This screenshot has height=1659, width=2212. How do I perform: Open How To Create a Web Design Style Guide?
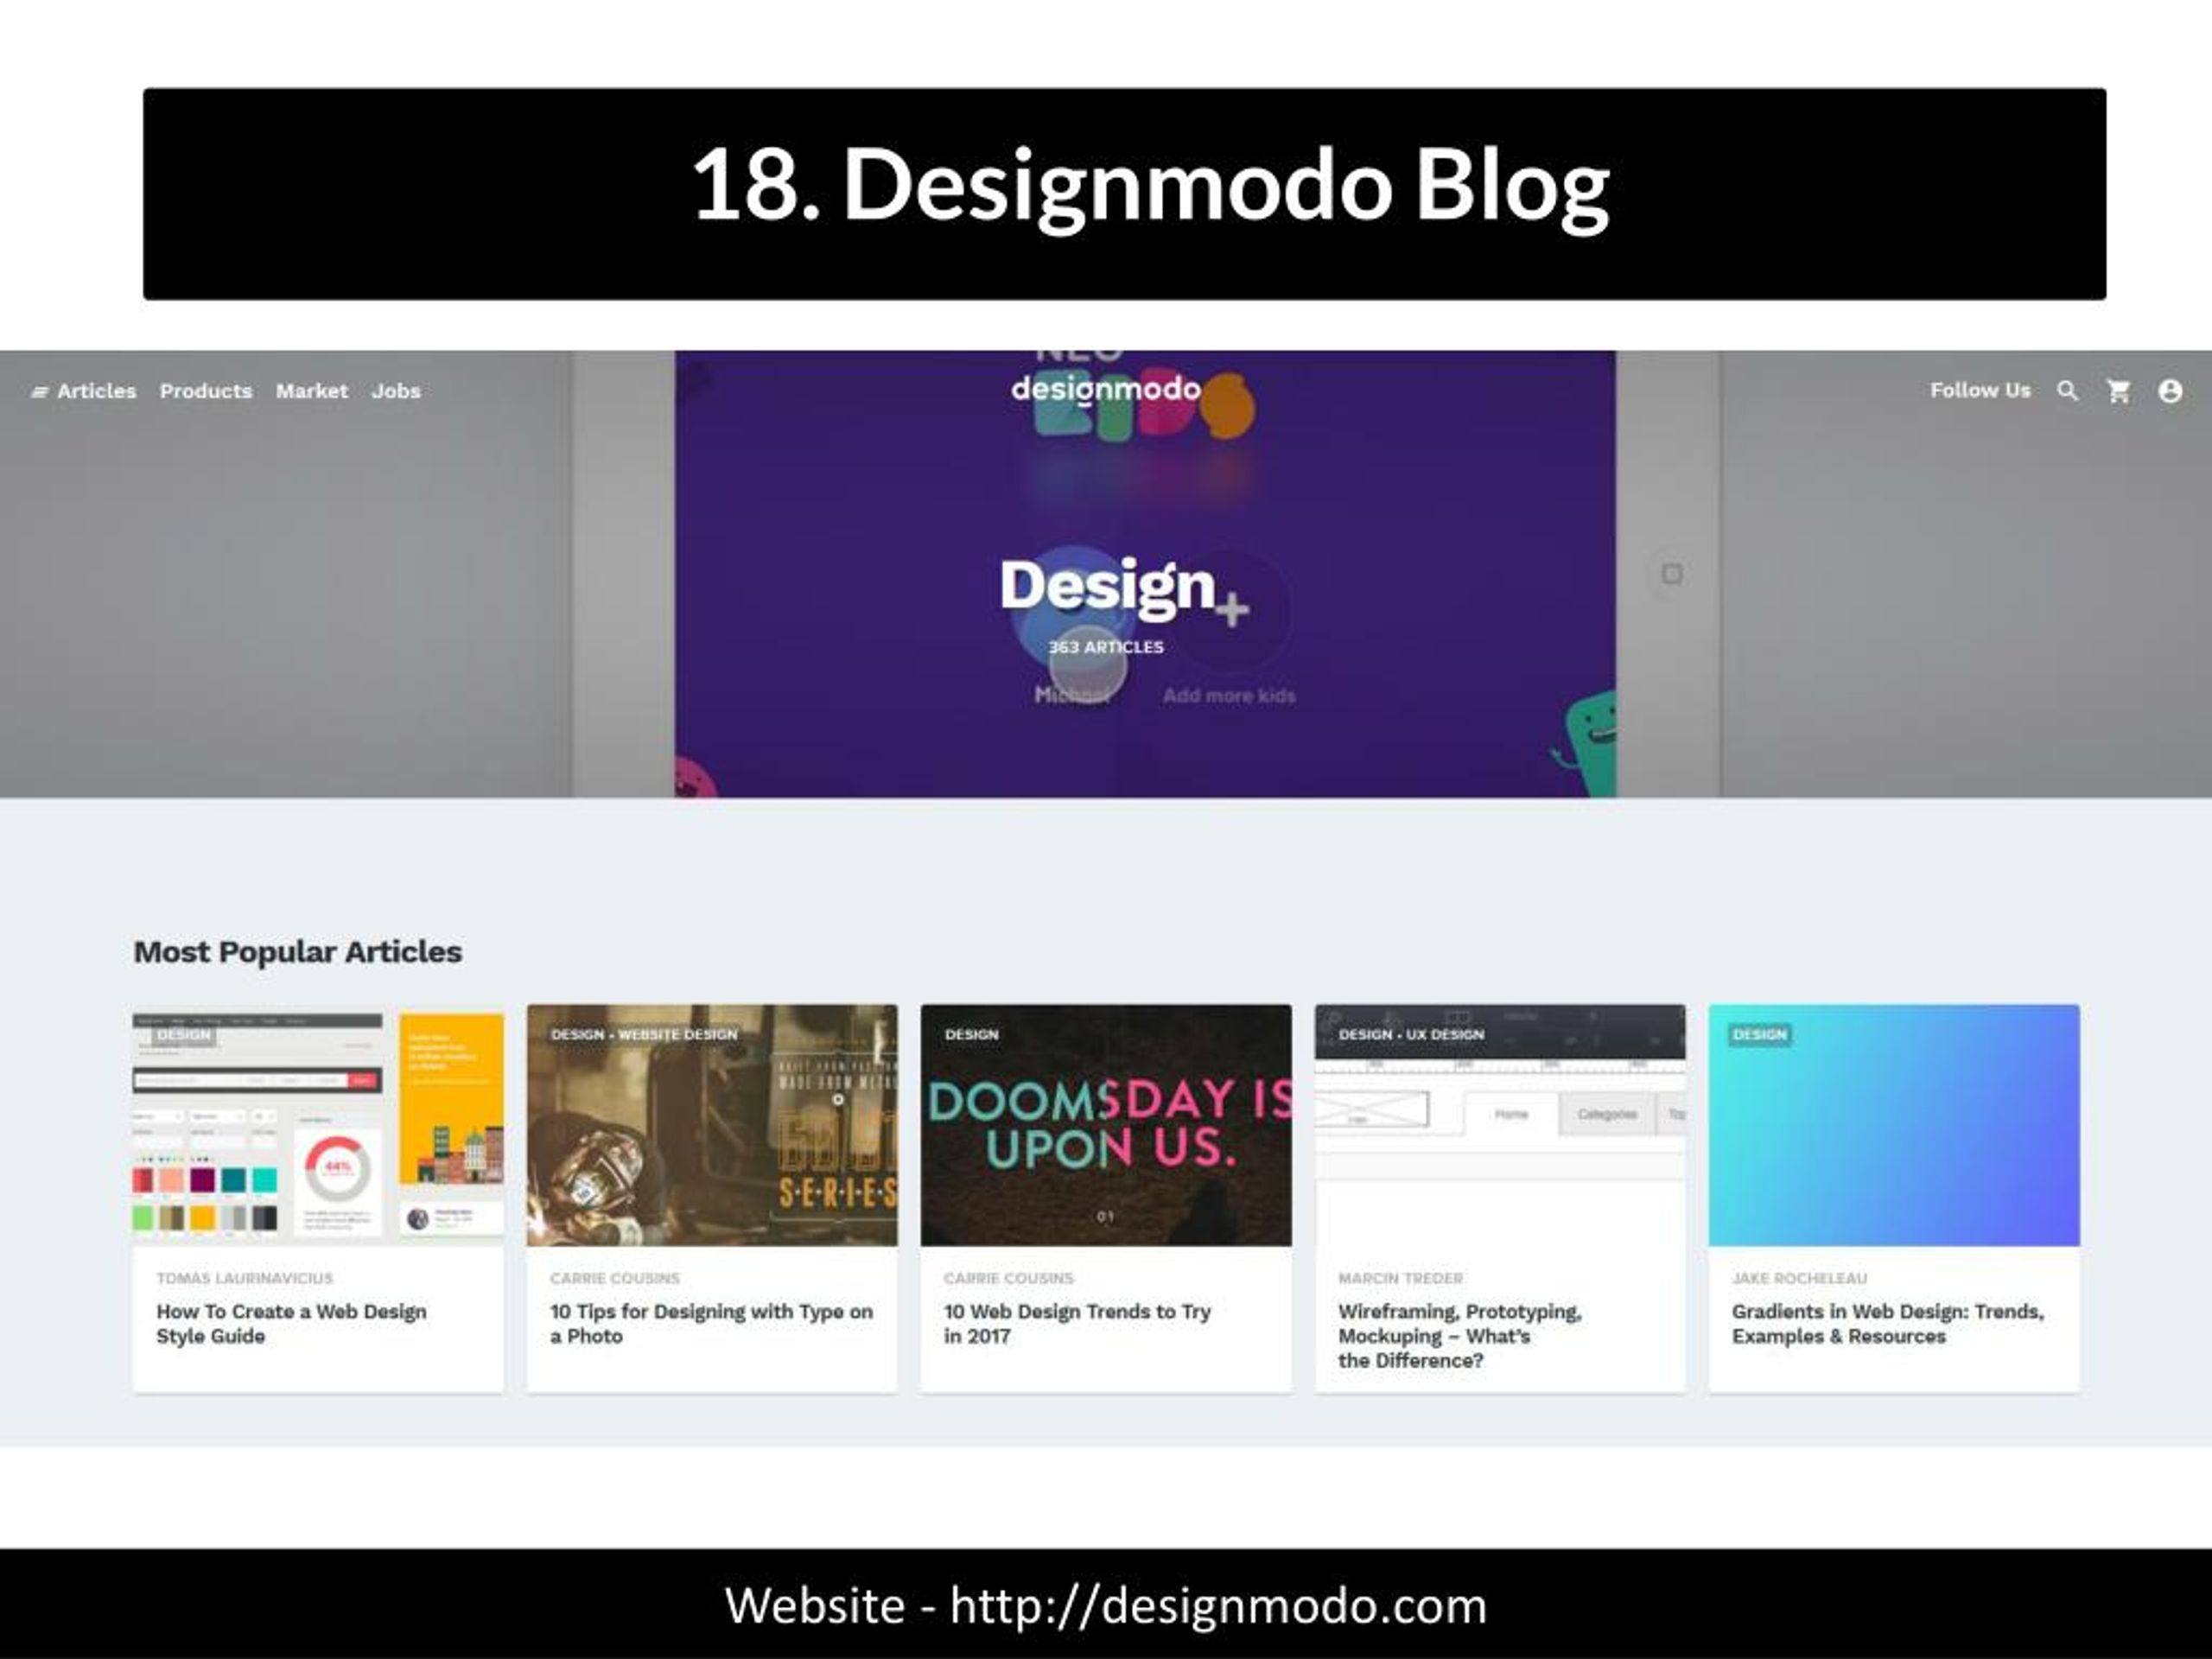291,1323
